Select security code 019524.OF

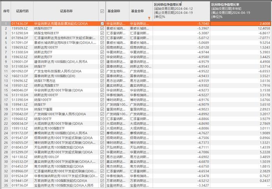20,176
